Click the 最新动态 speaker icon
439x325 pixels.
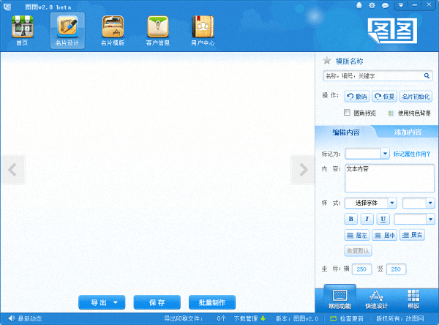click(x=12, y=318)
